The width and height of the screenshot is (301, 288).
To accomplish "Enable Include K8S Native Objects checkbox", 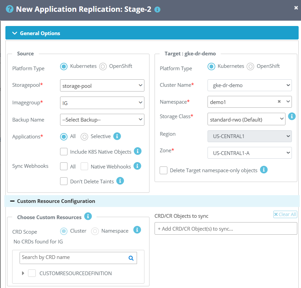I will point(64,152).
